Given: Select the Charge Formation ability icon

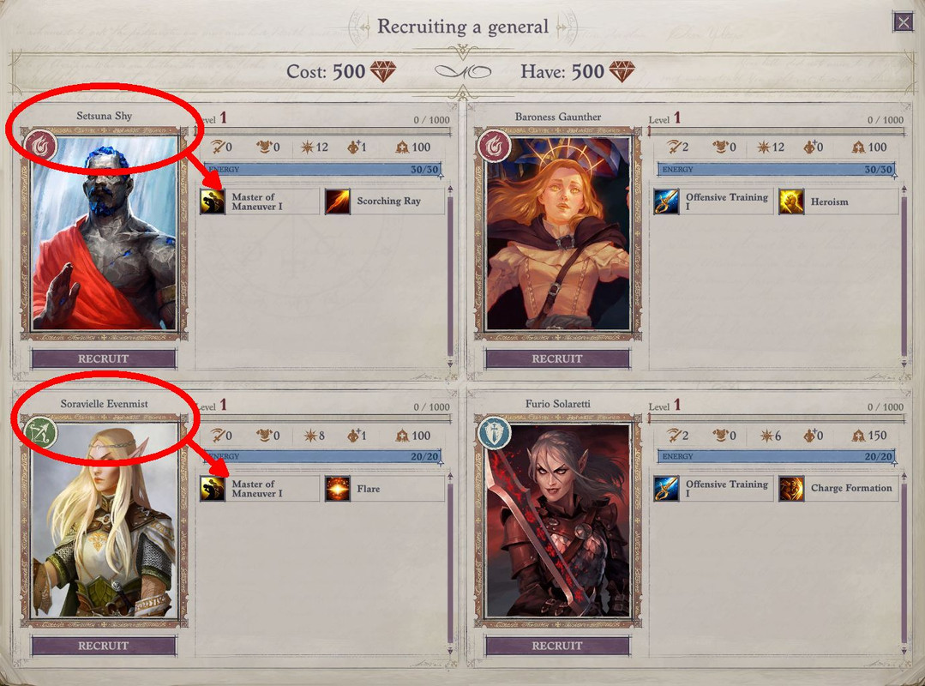Looking at the screenshot, I should coord(791,489).
